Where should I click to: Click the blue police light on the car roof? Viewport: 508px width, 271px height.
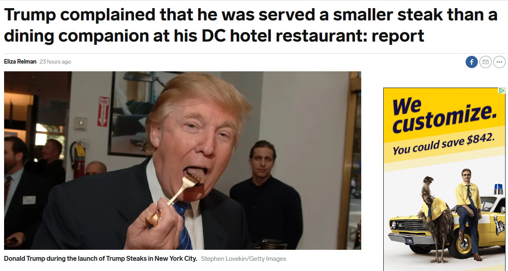499,189
